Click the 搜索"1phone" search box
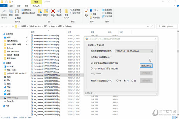The image size is (179, 119). tap(167, 26)
